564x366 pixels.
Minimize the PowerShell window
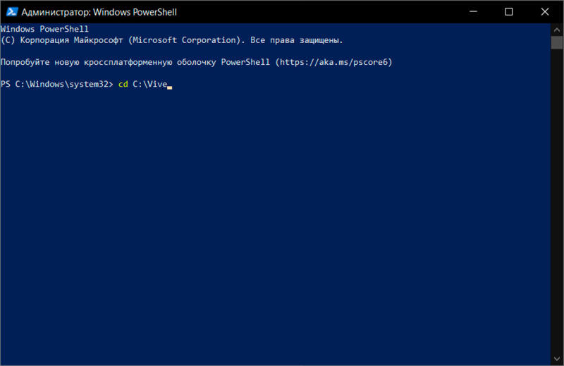[473, 12]
